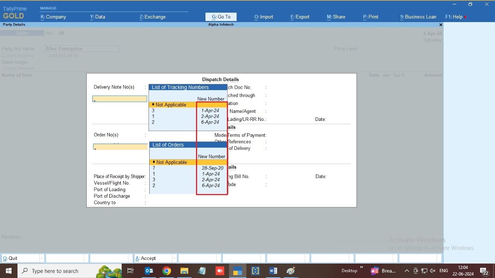Open the Z: Exchange menu
The image size is (495, 278).
coord(152,17)
